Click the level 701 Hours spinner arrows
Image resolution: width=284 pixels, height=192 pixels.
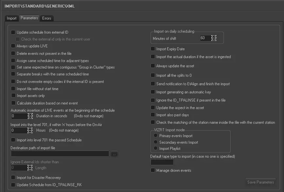30,130
